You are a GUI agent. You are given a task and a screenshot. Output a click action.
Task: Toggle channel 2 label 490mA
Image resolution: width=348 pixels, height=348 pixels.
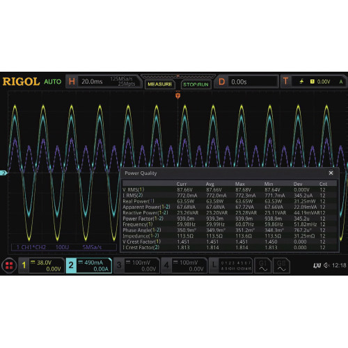click(x=89, y=265)
